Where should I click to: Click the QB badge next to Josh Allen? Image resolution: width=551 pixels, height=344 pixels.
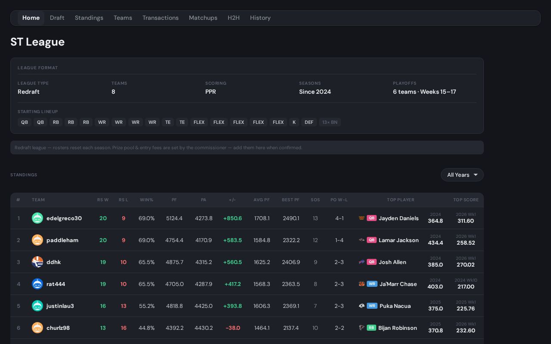click(x=371, y=262)
